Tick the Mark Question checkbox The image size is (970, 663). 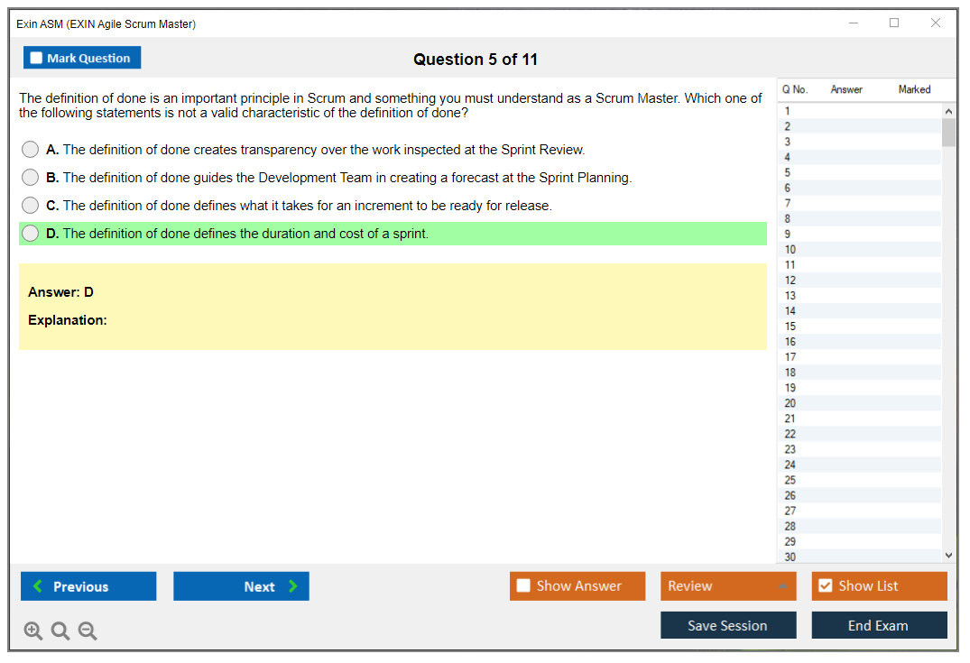tap(37, 59)
